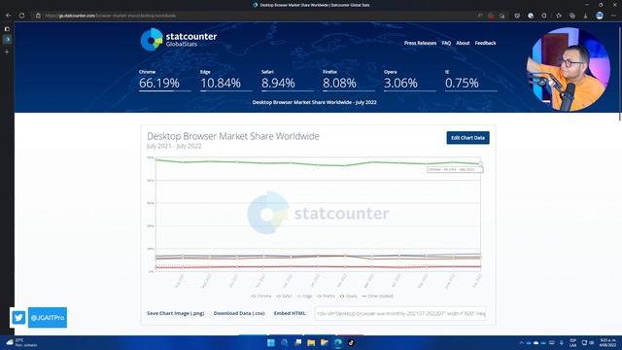Open the browser Favorites star icon
622x350 pixels.
coord(559,16)
